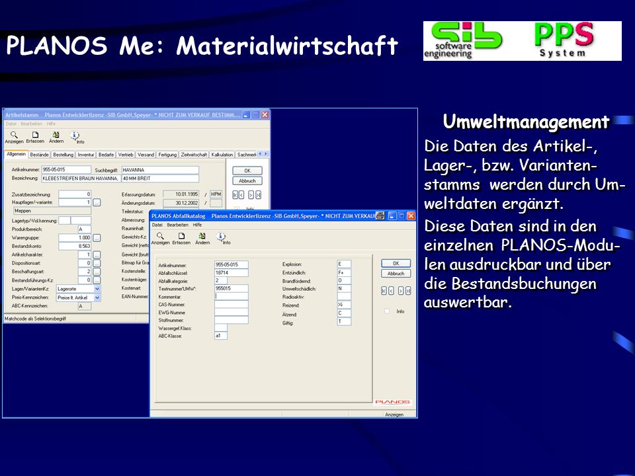Click Abbruch button in Artikelstamm window
This screenshot has width=635, height=476.
pos(247,181)
